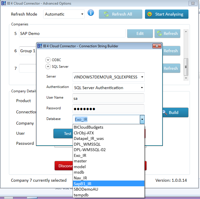200x199 pixels.
Task: Click the Refresh All button
Action: (120, 14)
